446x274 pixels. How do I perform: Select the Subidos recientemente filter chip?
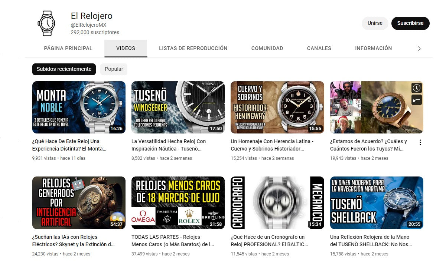click(x=64, y=69)
